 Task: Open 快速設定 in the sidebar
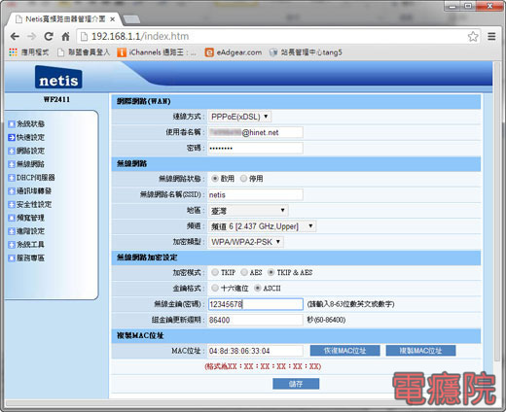(27, 137)
